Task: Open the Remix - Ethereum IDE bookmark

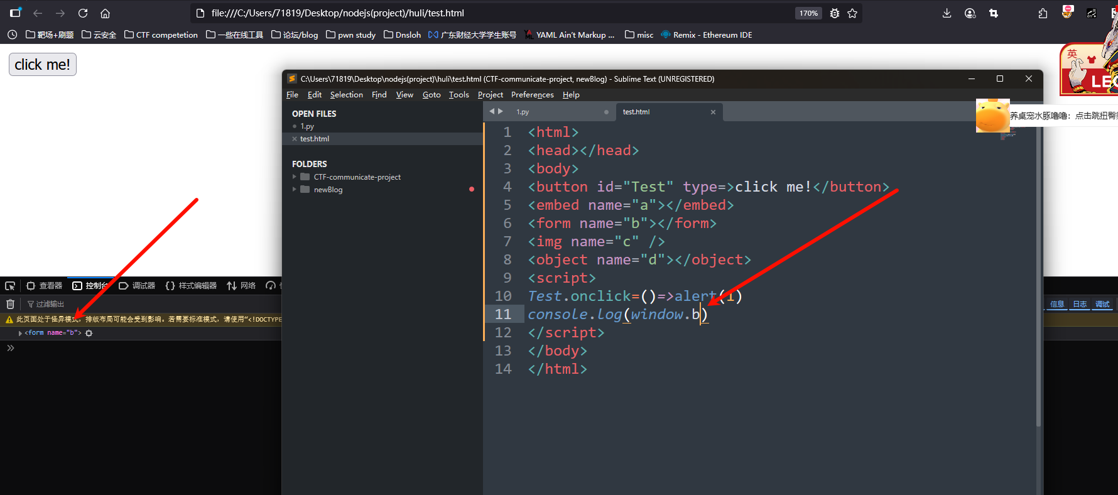Action: tap(706, 35)
